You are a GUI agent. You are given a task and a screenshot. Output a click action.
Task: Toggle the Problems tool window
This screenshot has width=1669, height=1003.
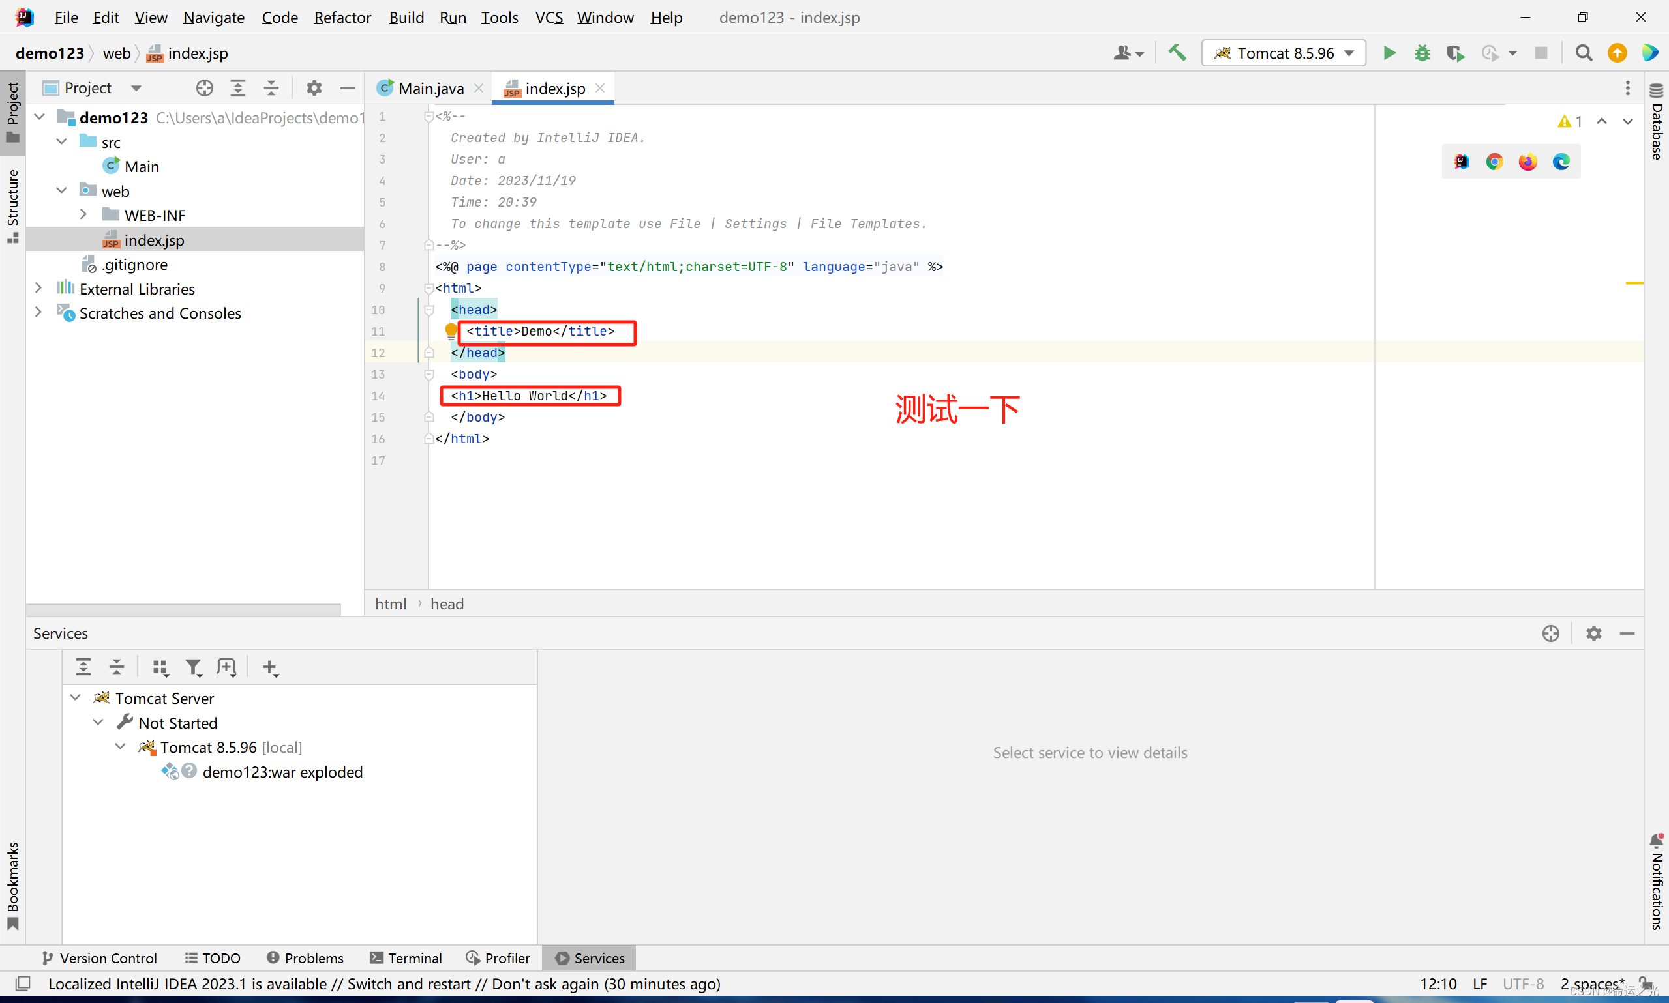305,958
